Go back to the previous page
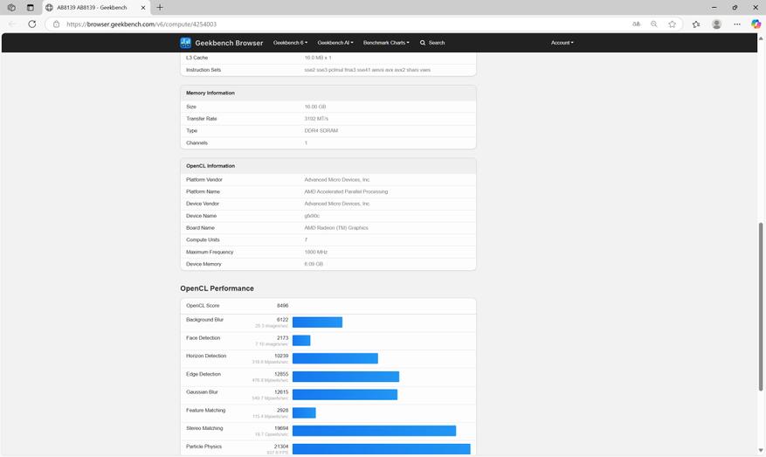Image resolution: width=766 pixels, height=457 pixels. pyautogui.click(x=13, y=24)
